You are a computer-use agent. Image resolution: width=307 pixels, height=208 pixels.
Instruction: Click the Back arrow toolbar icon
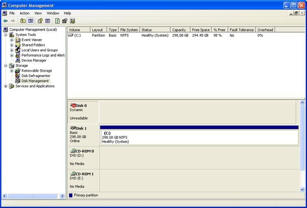point(5,21)
